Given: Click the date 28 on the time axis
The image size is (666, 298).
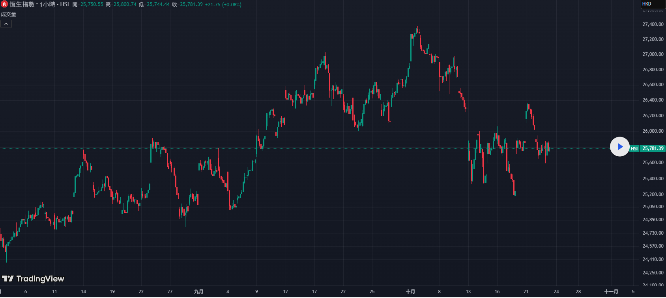Looking at the screenshot, I should (x=578, y=292).
